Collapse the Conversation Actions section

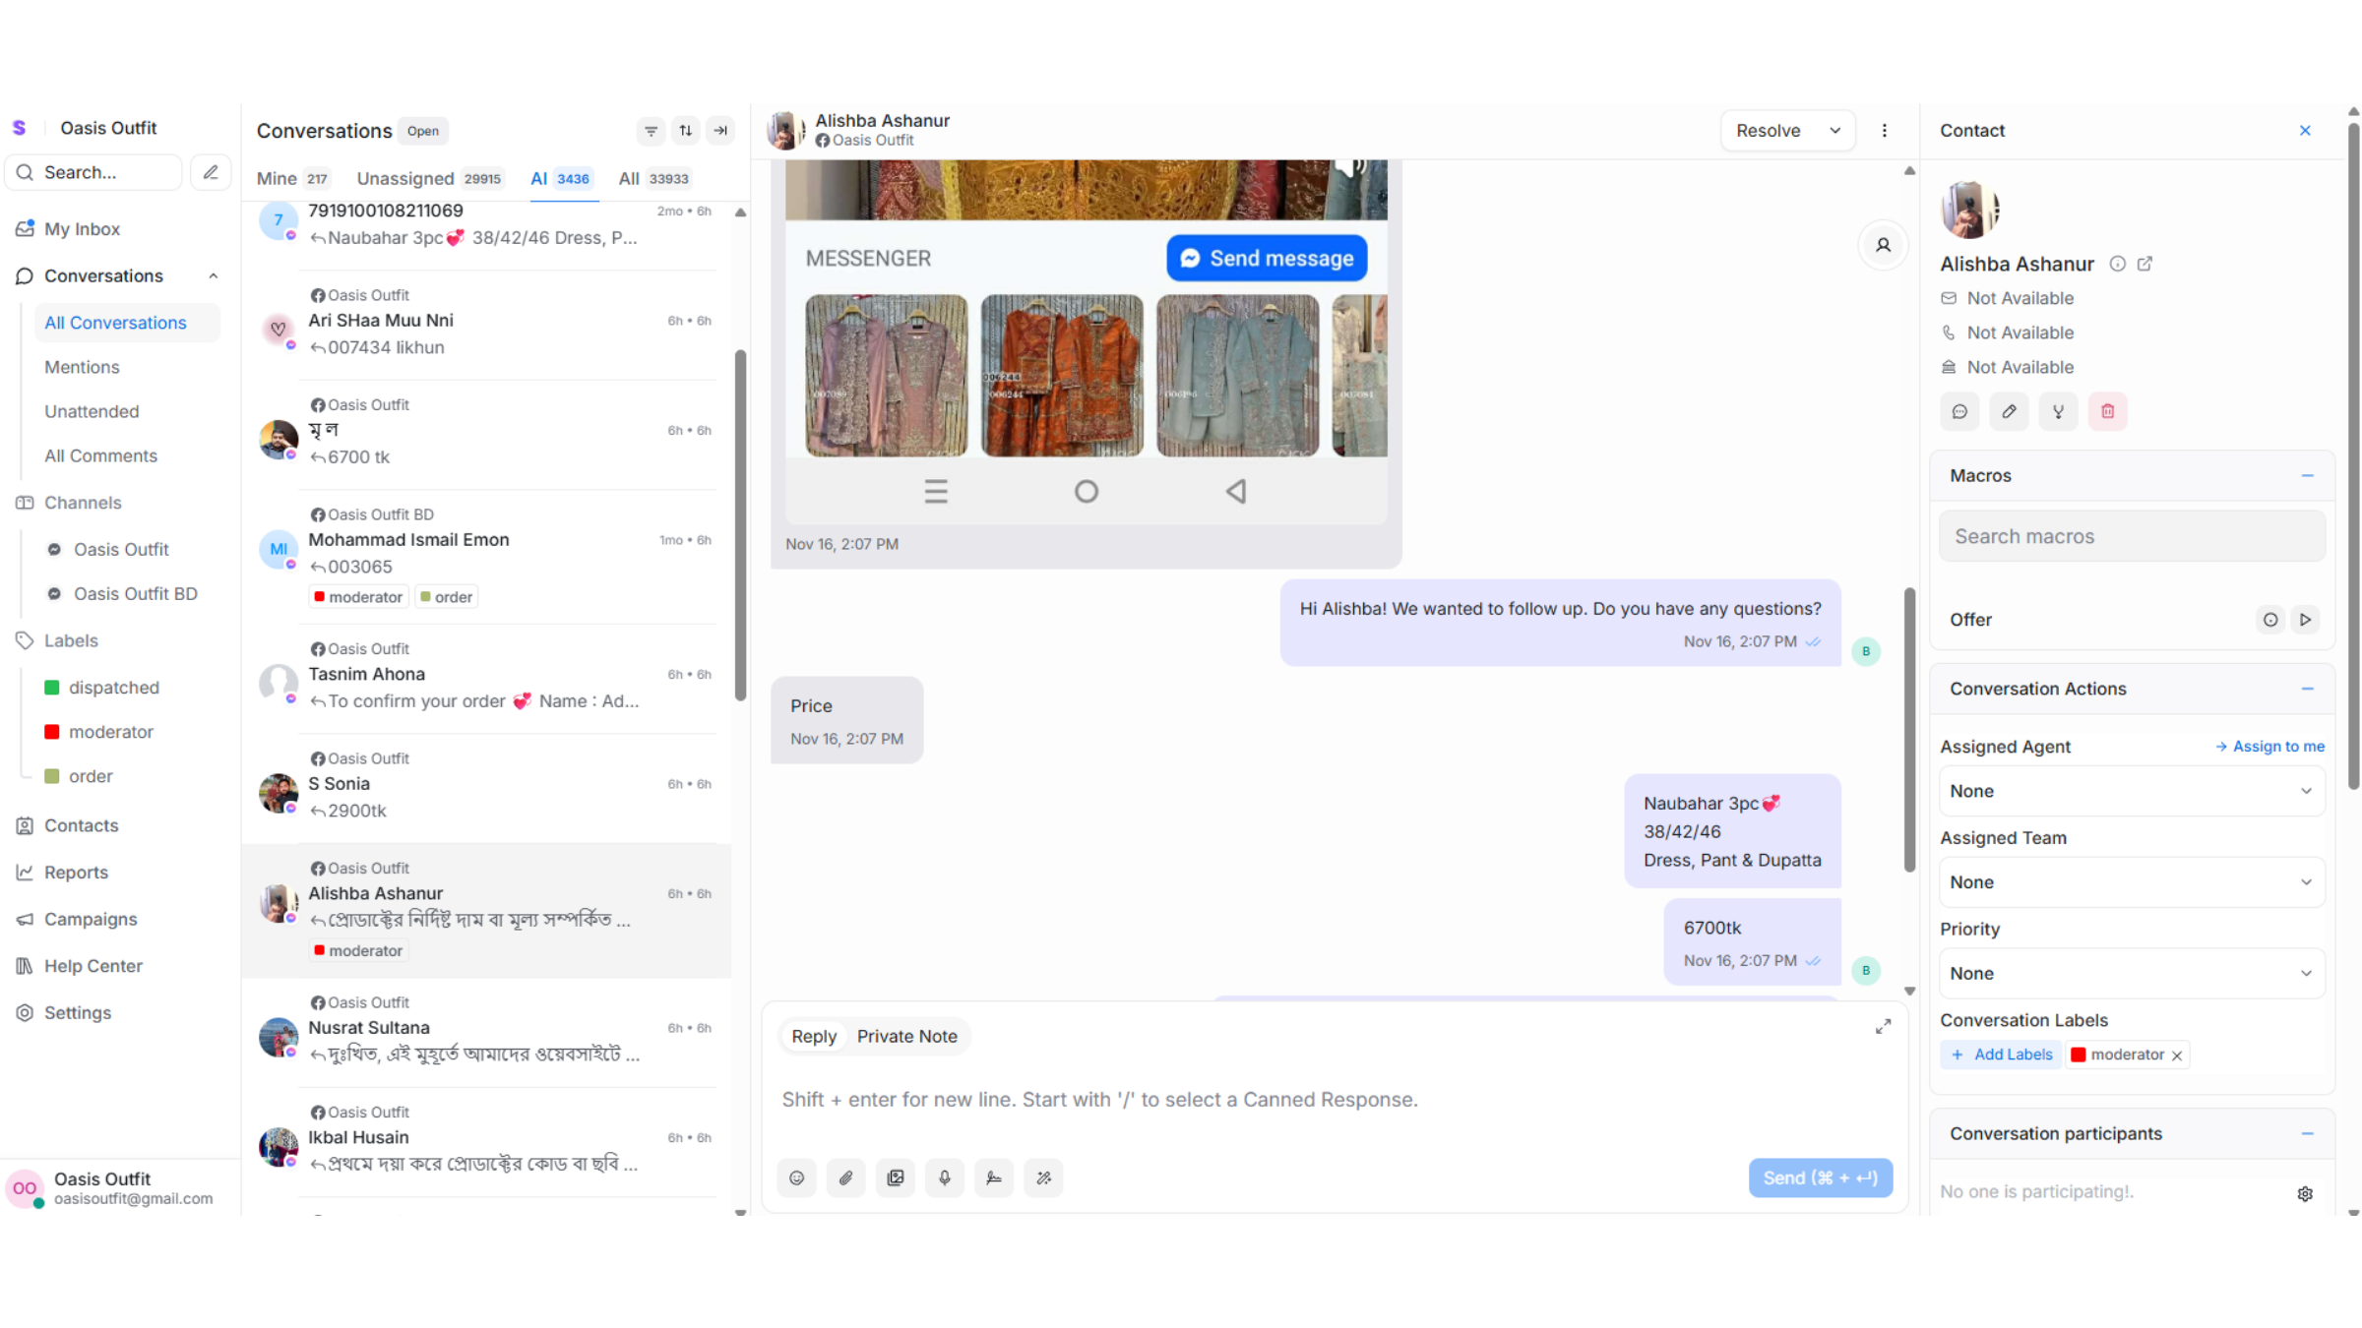2307,689
